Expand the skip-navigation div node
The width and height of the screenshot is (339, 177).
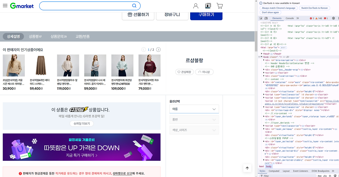264,60
